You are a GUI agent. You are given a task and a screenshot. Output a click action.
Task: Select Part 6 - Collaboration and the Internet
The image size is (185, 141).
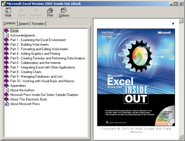35,63
